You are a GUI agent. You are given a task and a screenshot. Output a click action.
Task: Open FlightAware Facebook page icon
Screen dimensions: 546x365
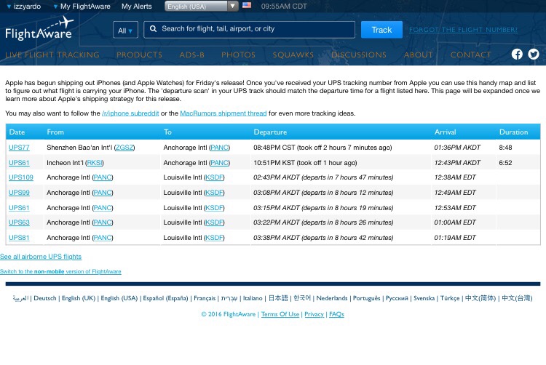point(517,55)
